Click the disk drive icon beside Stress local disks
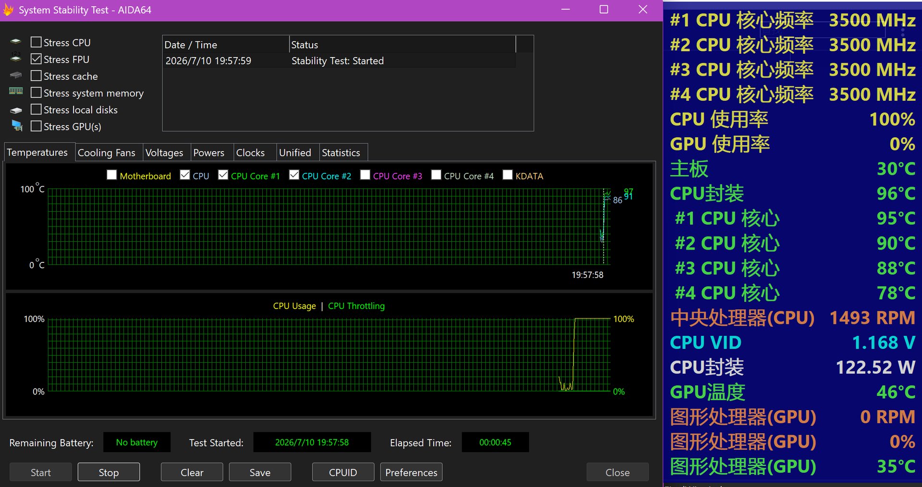Screen dimensions: 922x487 click(16, 110)
